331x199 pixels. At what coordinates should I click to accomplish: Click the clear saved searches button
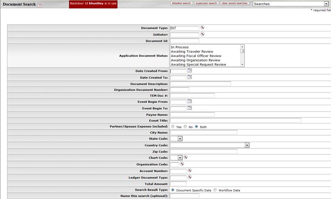pos(235,3)
